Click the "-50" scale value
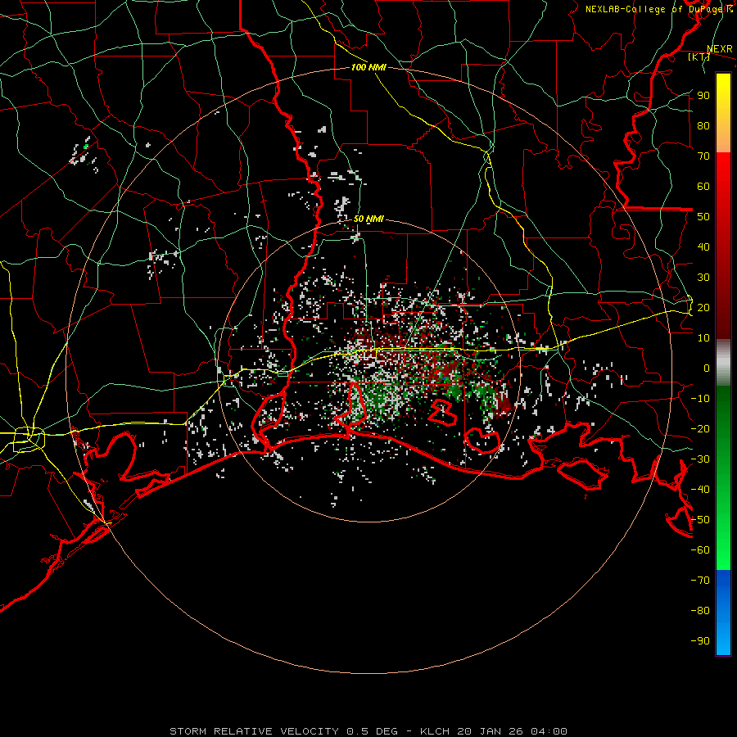The width and height of the screenshot is (737, 737). coord(700,520)
